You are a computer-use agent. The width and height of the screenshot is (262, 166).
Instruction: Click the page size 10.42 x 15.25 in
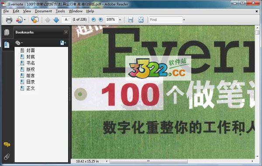click(x=87, y=161)
